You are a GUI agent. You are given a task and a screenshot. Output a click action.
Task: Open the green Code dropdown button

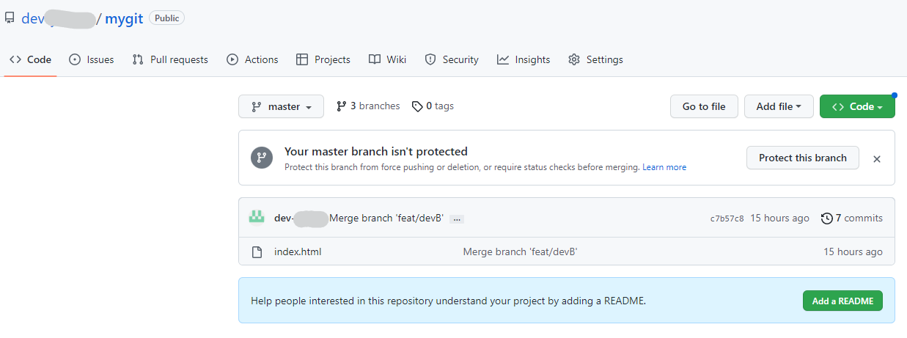[x=857, y=106]
